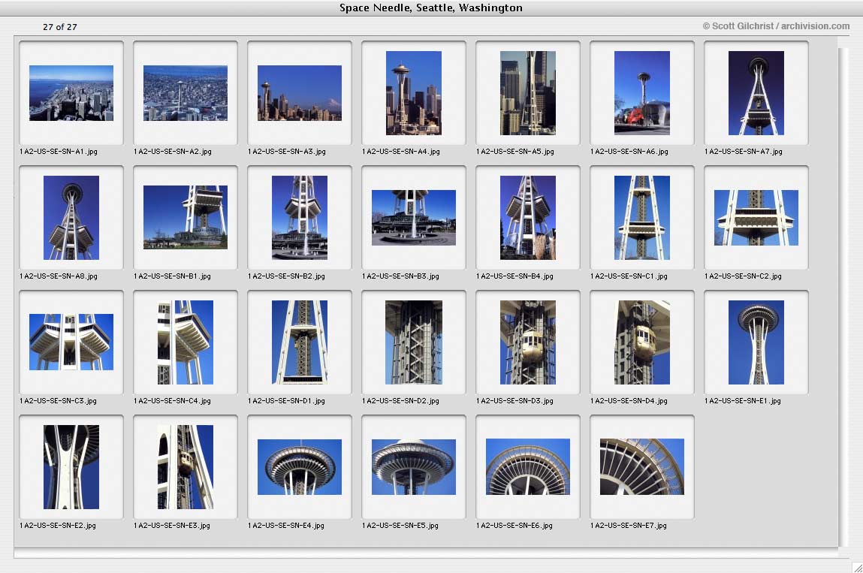Select the label "1A2-US-SE-SN-D4.jpg"

coord(629,401)
